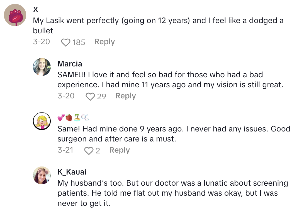Image resolution: width=297 pixels, height=209 pixels.
Task: Like the comment posted on 3-21
Action: point(89,150)
